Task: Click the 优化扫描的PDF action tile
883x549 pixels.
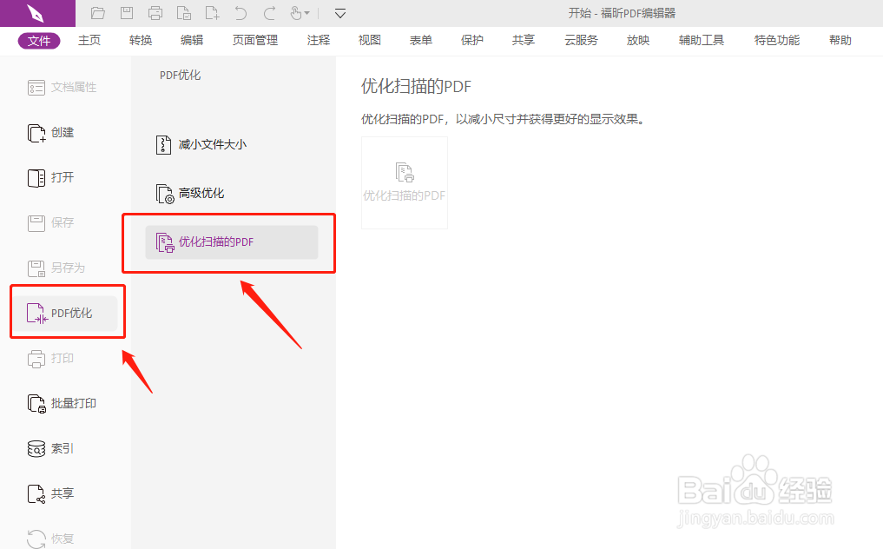Action: coord(404,182)
